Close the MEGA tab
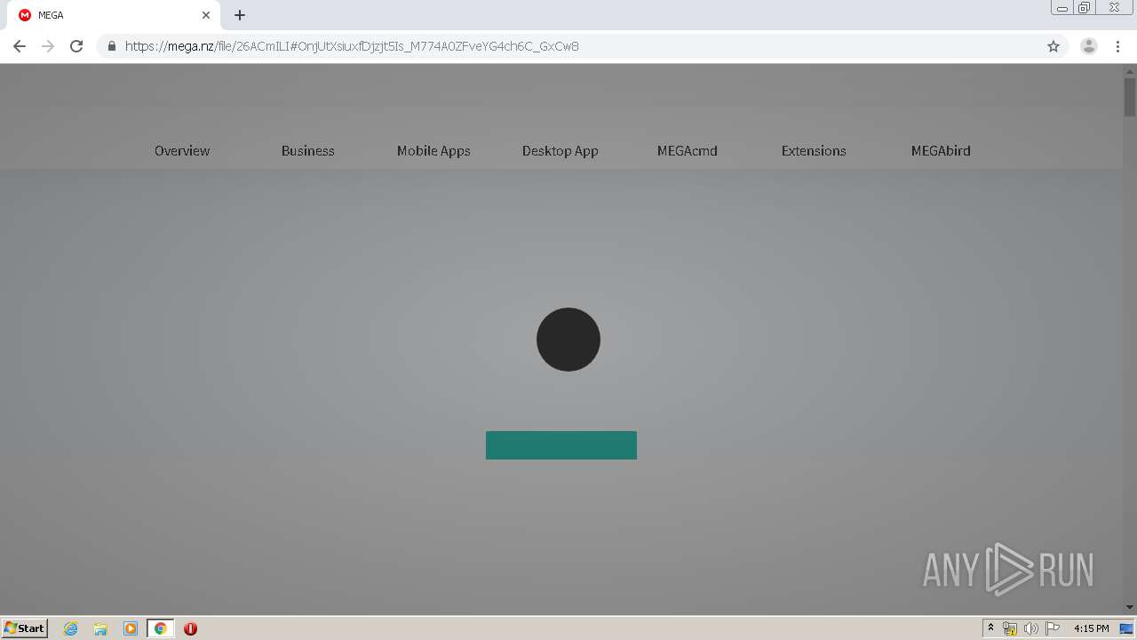Viewport: 1137px width, 640px height. point(206,15)
